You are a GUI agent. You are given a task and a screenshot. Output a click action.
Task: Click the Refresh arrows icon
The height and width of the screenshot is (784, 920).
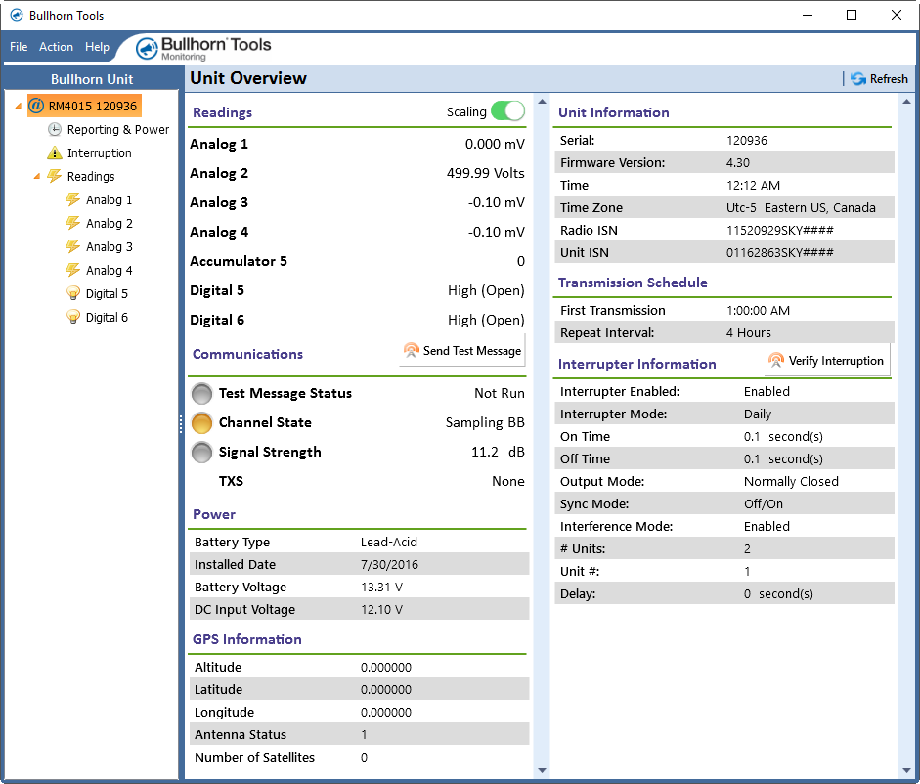[x=858, y=78]
